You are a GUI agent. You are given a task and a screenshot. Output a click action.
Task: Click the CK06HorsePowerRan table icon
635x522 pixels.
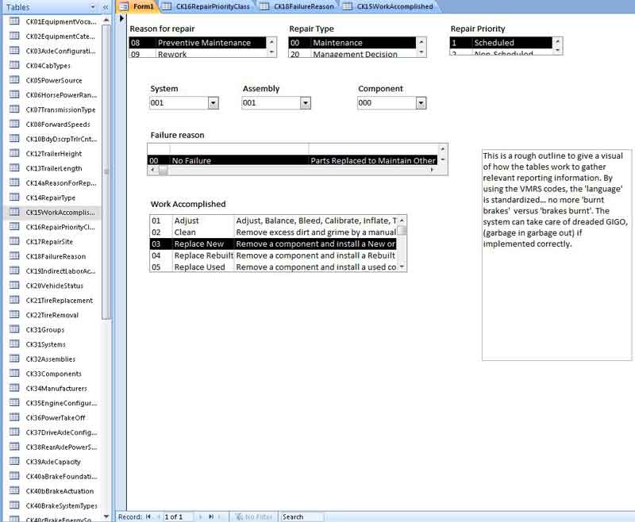pos(14,94)
